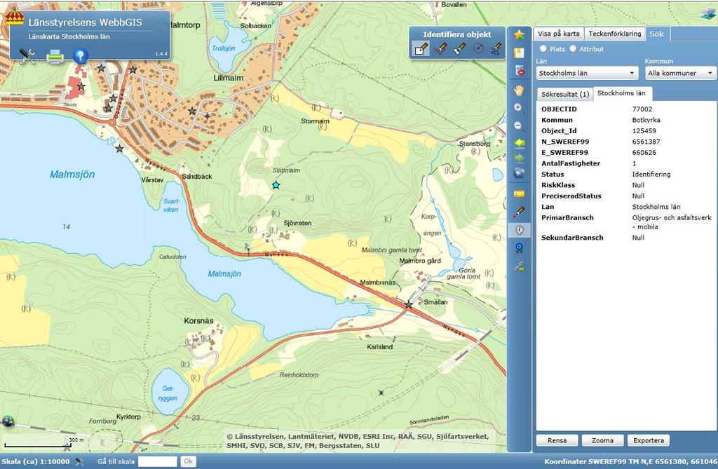Click the yellow bookmark icon
Screen dimensions: 718x469
(x=519, y=53)
